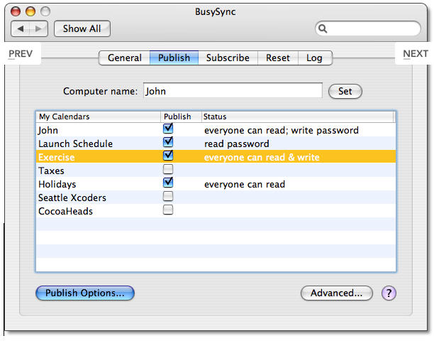
Task: Uncheck Publish for Holidays calendar
Action: point(168,183)
